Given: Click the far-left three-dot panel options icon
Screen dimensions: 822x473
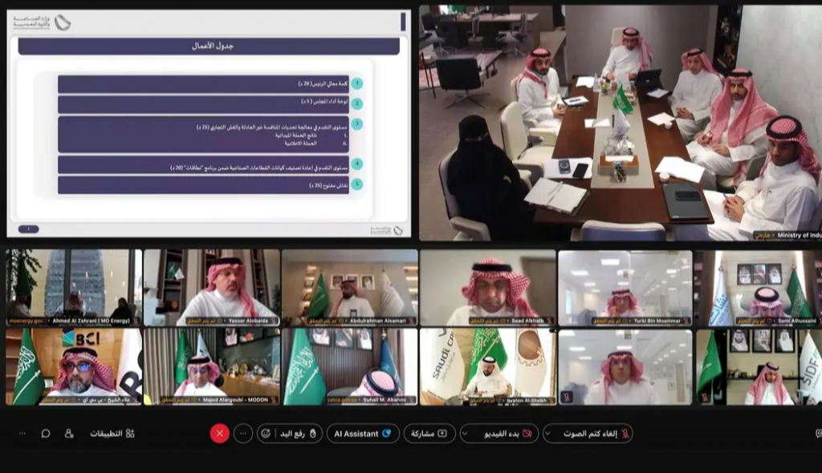Looking at the screenshot, I should [x=22, y=434].
